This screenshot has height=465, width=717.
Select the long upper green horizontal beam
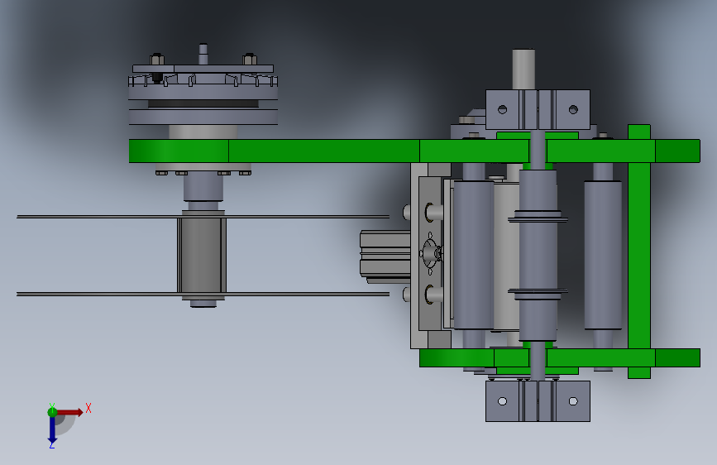pyautogui.click(x=414, y=151)
